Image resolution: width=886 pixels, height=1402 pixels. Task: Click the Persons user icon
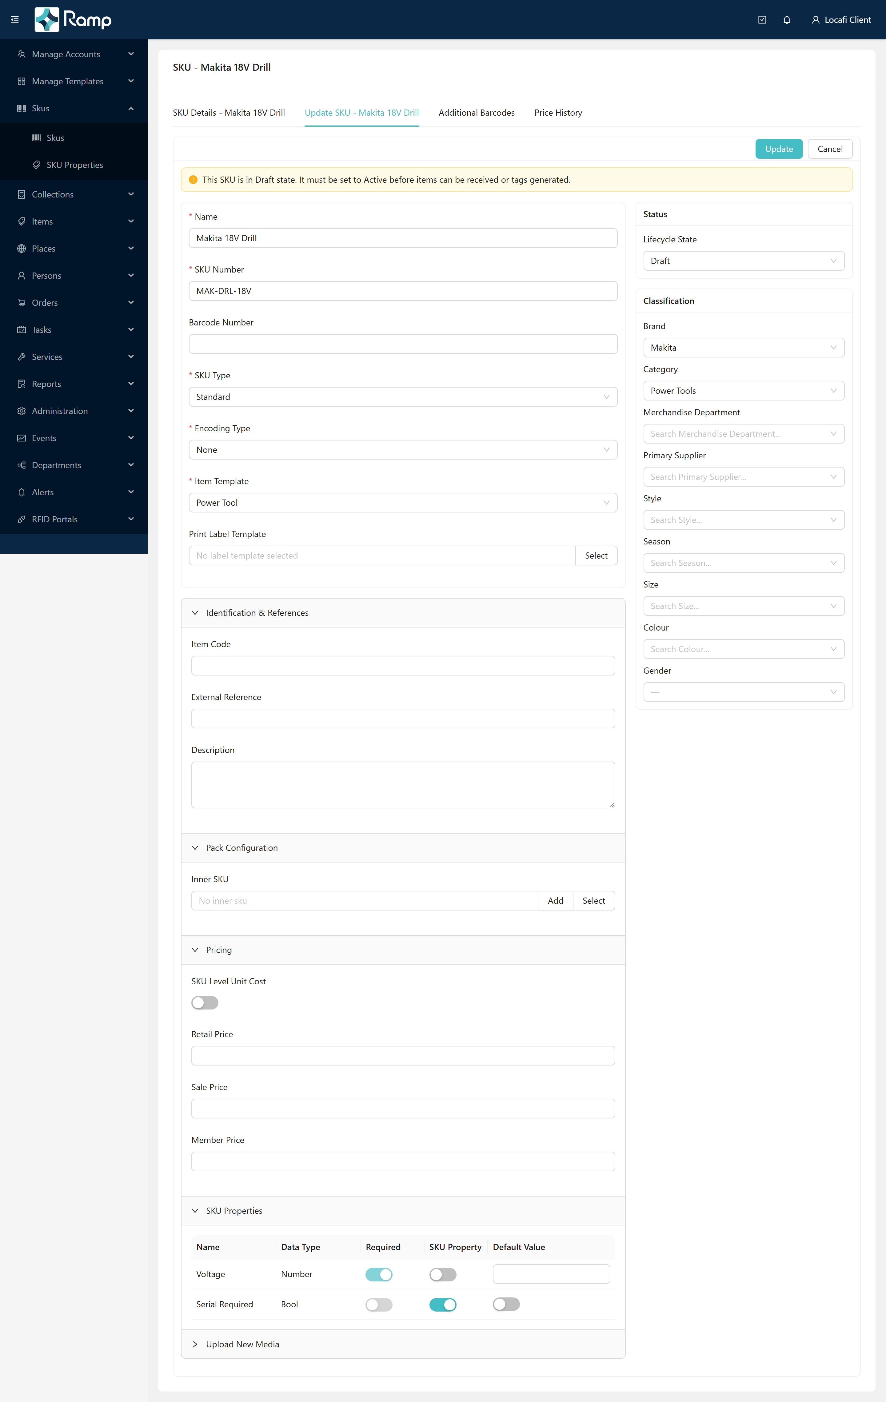(x=22, y=276)
